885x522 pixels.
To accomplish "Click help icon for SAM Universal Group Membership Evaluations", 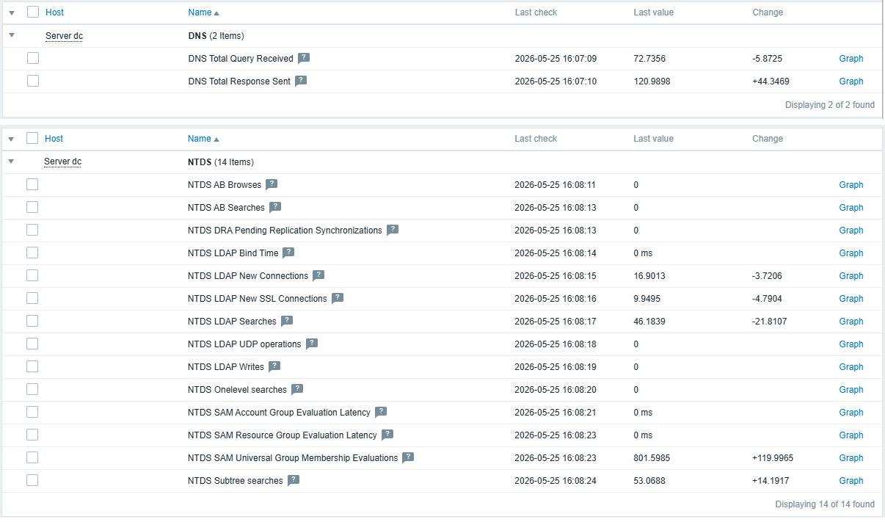I will [408, 458].
